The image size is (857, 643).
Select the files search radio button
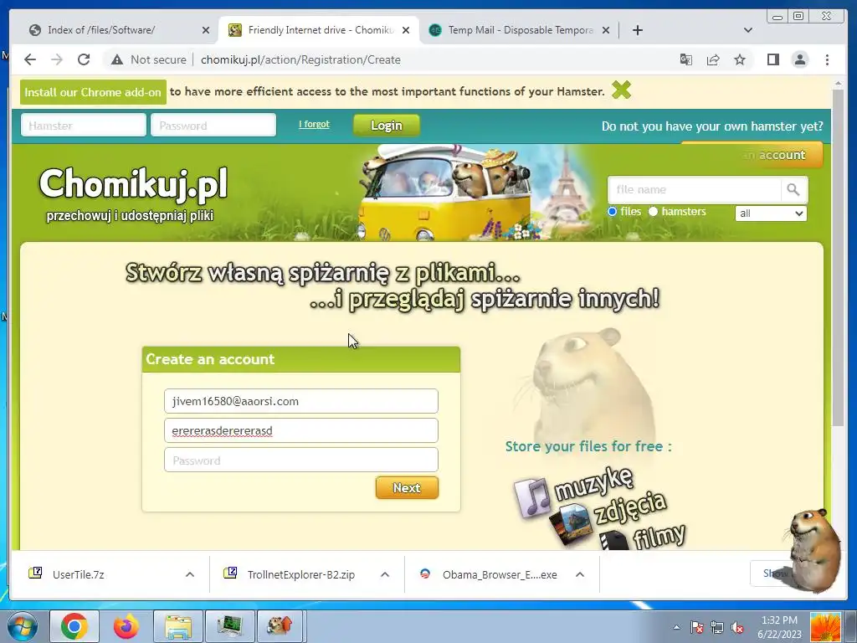(x=612, y=212)
